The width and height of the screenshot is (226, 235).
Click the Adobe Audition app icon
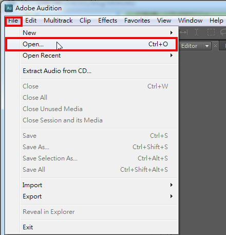tap(9, 8)
